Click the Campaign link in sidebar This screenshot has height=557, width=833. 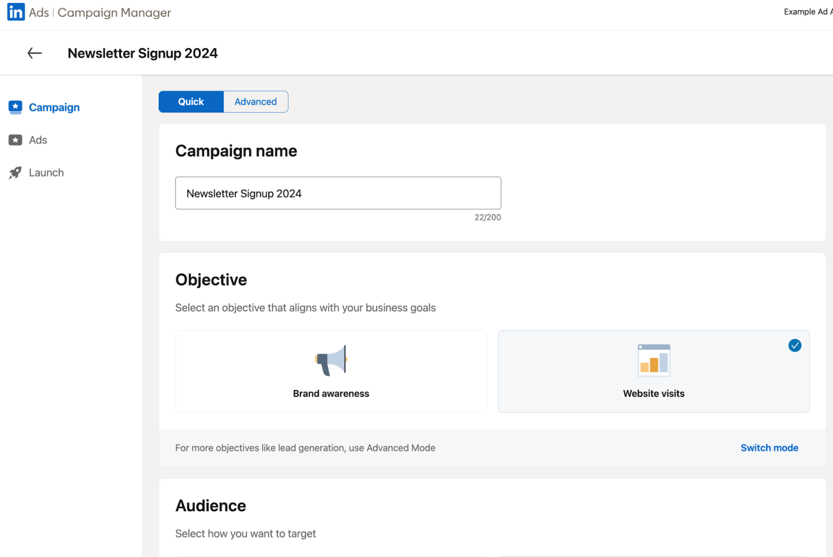[x=54, y=107]
